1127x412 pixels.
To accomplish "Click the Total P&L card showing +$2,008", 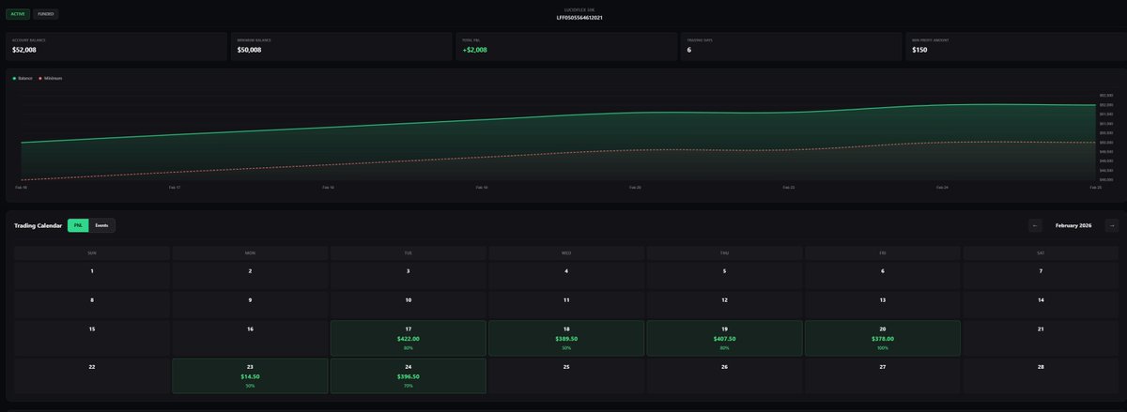I will [566, 47].
